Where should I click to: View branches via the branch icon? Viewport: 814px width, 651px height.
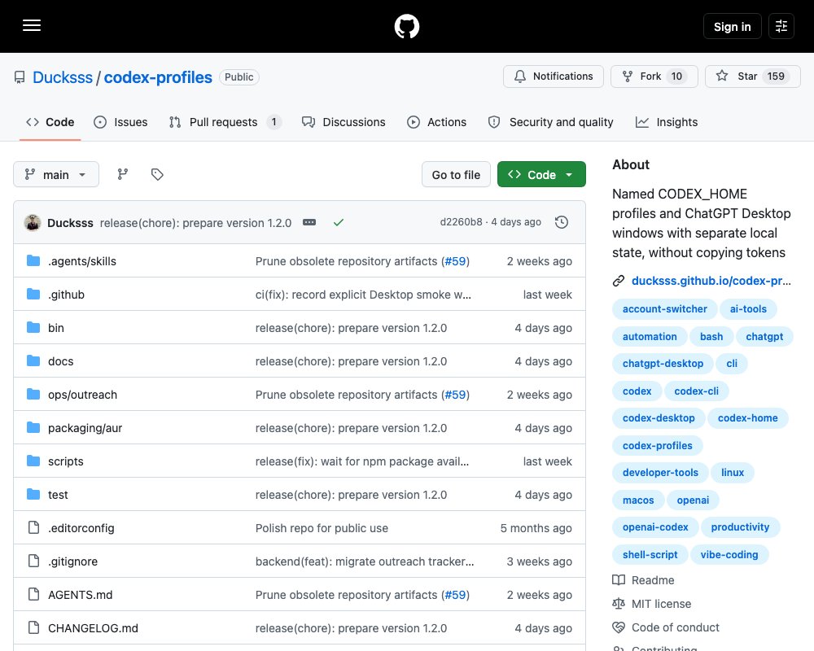(123, 174)
